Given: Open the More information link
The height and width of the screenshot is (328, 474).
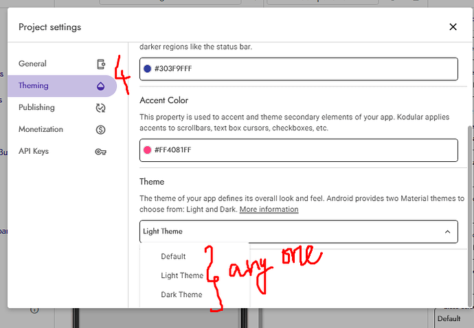Looking at the screenshot, I should point(269,209).
